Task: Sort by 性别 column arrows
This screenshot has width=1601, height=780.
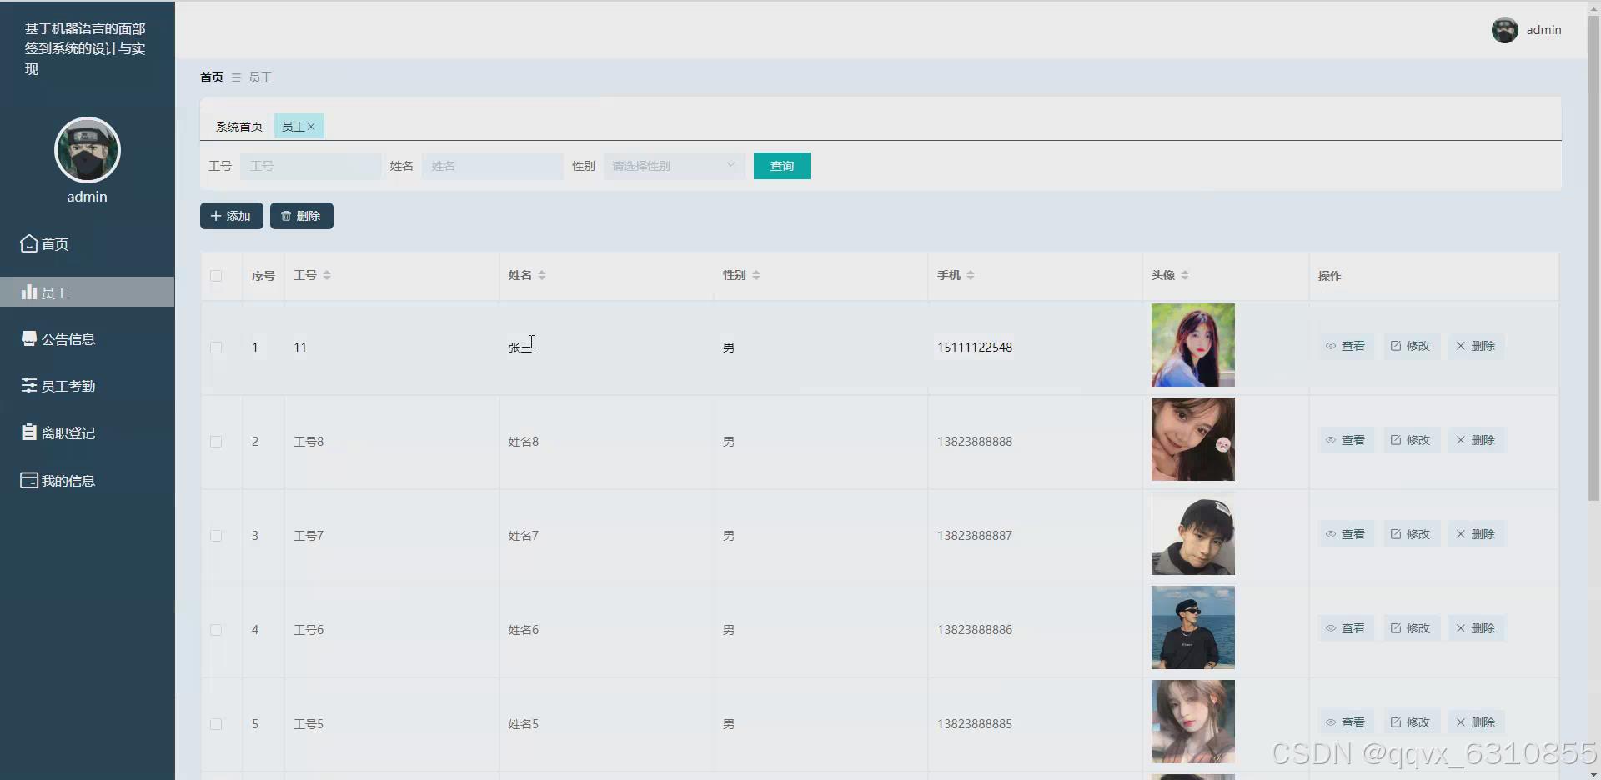Action: [x=756, y=275]
